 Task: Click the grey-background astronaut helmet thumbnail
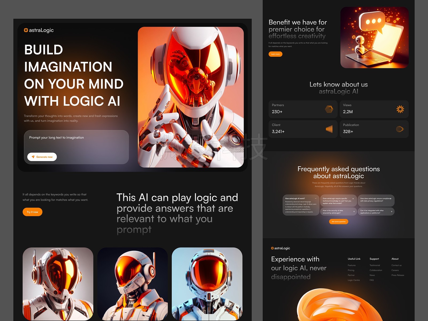[x=58, y=284]
